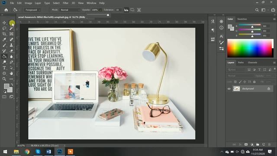The height and width of the screenshot is (156, 277).
Task: Set the foreground color swatch in toolbox
Action: [x=6, y=86]
